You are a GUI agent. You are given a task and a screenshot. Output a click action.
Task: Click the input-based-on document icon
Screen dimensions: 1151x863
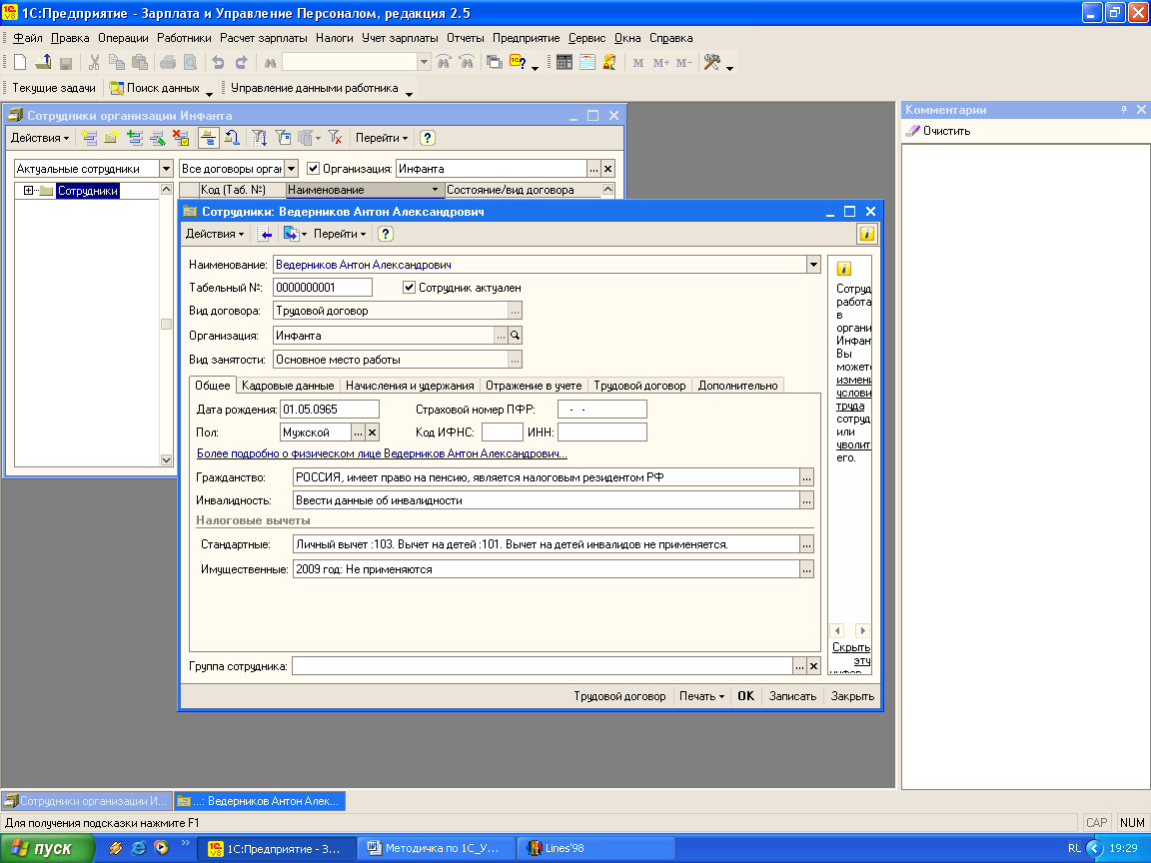pos(292,234)
